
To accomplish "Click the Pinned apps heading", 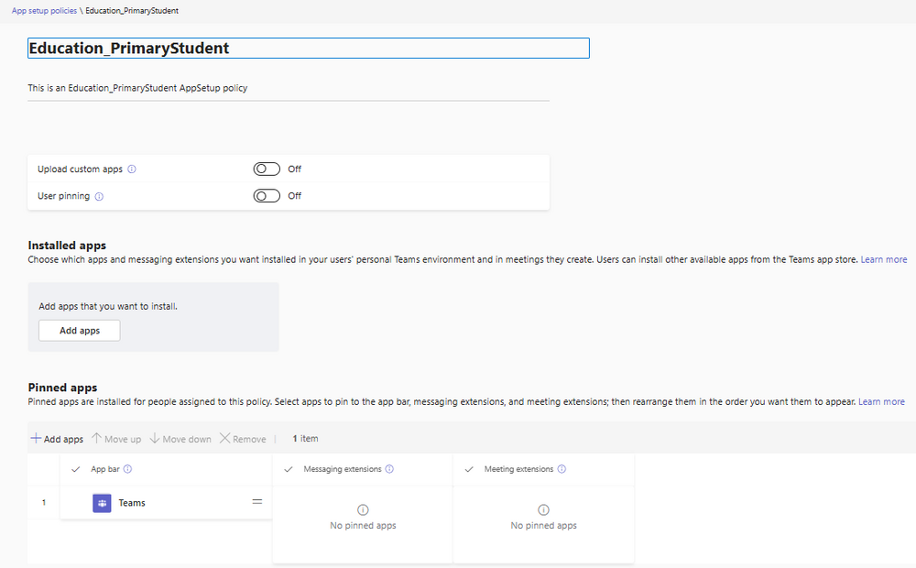I will (62, 388).
